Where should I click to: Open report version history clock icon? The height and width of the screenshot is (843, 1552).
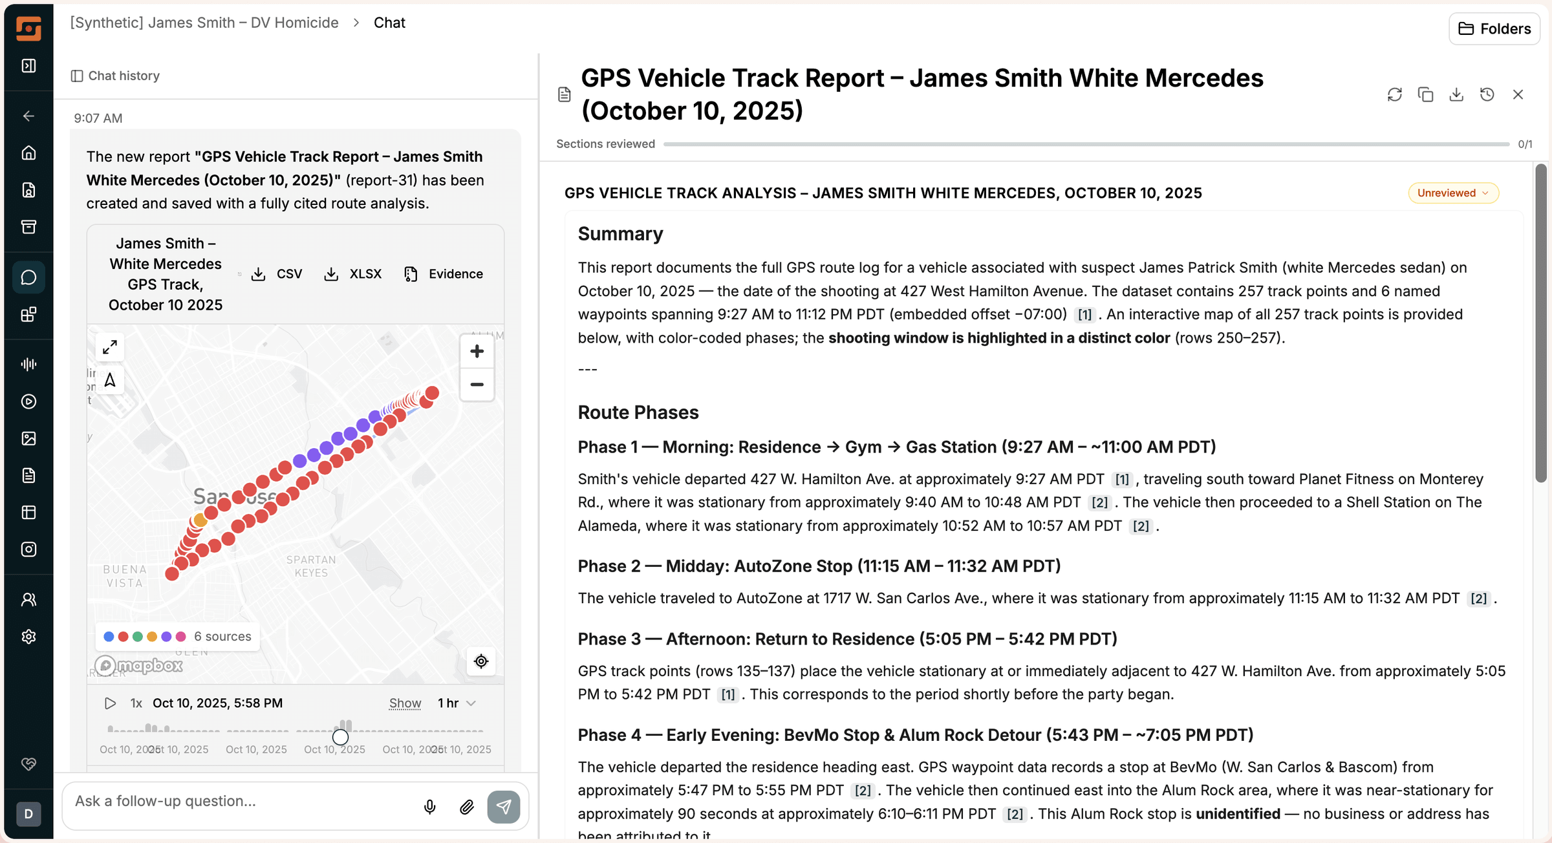[x=1487, y=95]
